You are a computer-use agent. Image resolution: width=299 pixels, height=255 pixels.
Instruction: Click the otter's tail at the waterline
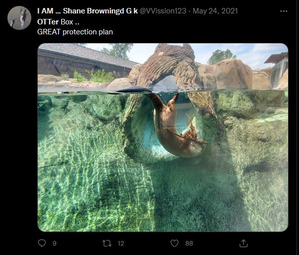(x=134, y=90)
